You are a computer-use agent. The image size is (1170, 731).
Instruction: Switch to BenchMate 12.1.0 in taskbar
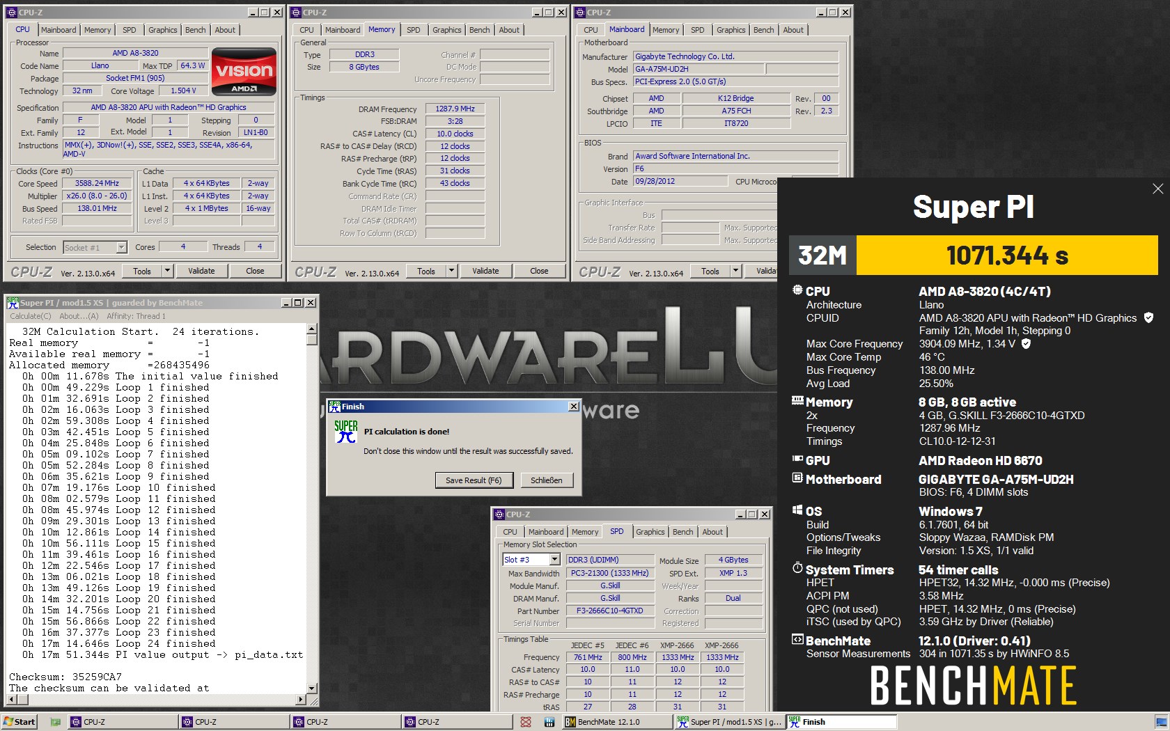coord(617,722)
